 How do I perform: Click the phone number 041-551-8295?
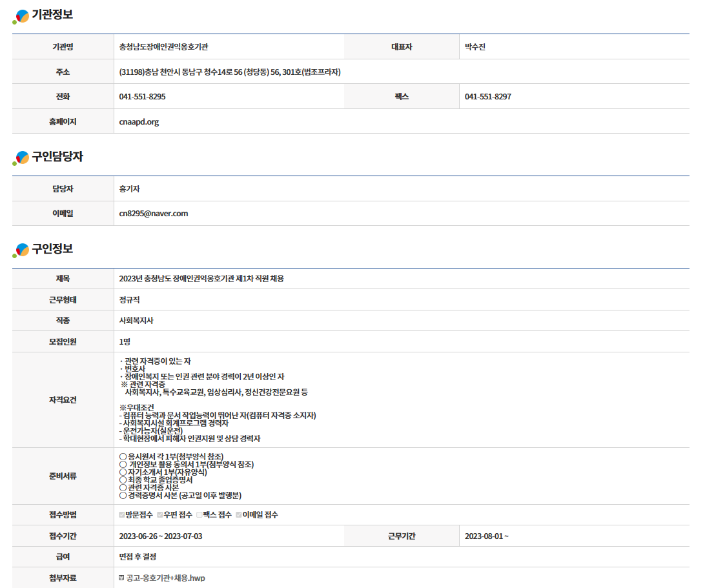click(x=142, y=97)
